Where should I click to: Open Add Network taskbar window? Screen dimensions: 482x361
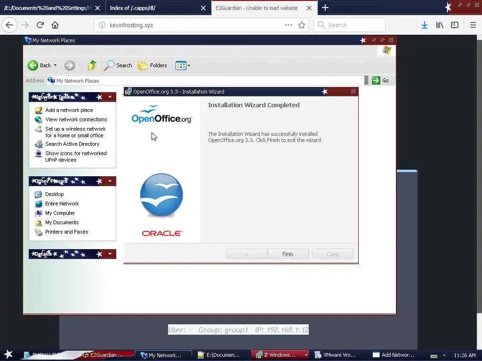(x=395, y=355)
